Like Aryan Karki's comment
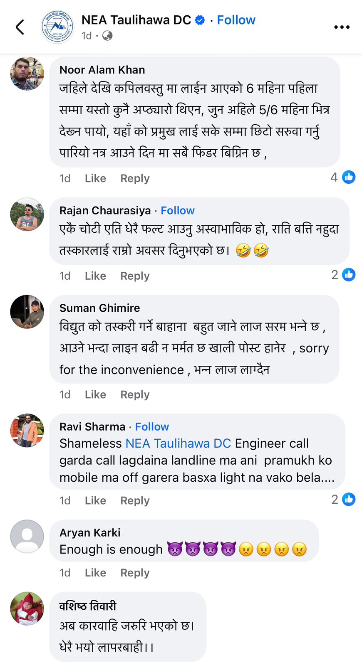 (95, 573)
